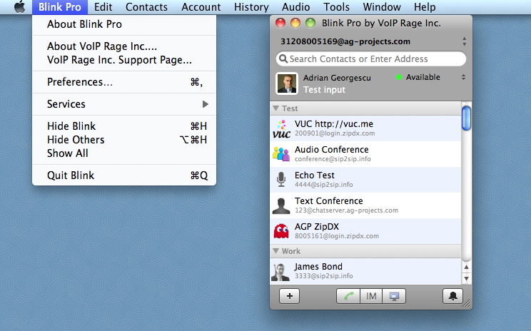Click the Text Conference silhouette icon
The height and width of the screenshot is (331, 531).
(x=281, y=205)
